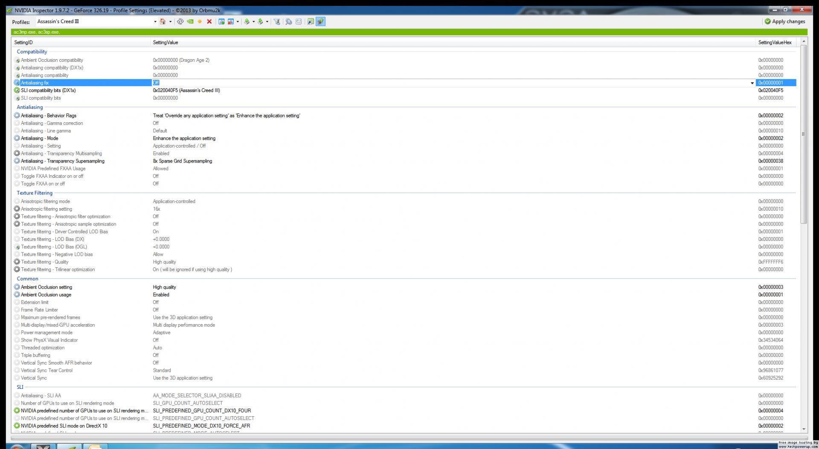Viewport: 819px width, 449px height.
Task: Click the import profiles green arrow icon
Action: coord(260,21)
